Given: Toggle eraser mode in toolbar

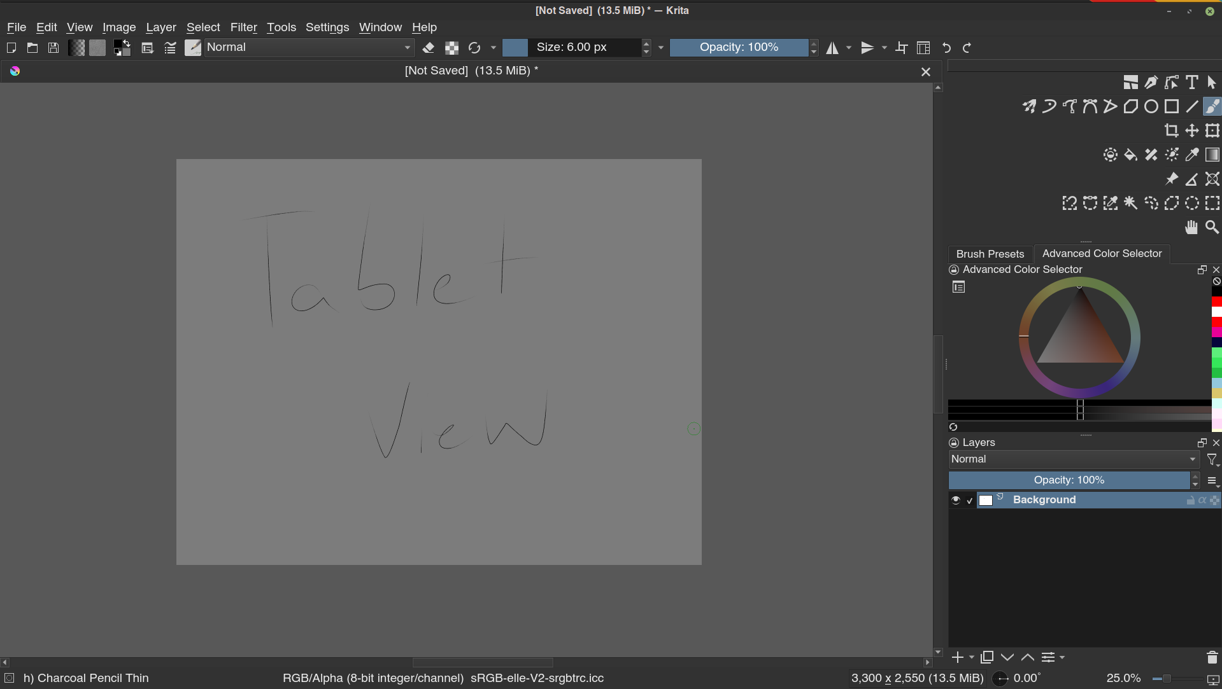Looking at the screenshot, I should pos(429,48).
